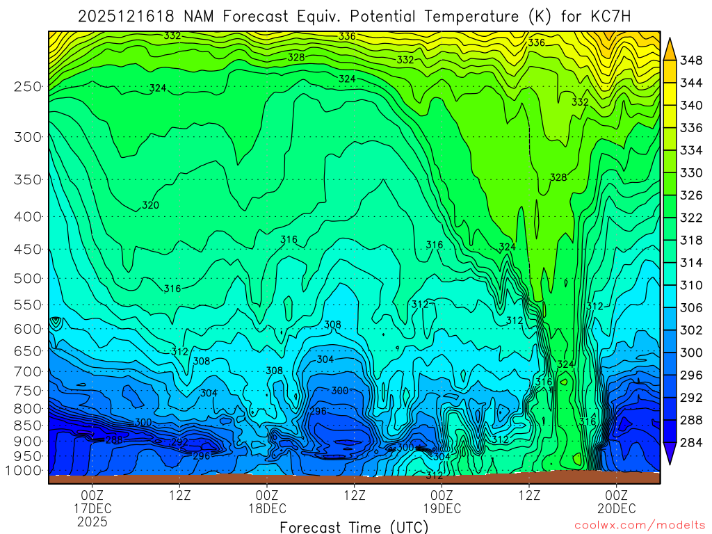Click the 750 pressure axis label
712x534 pixels.
28,391
